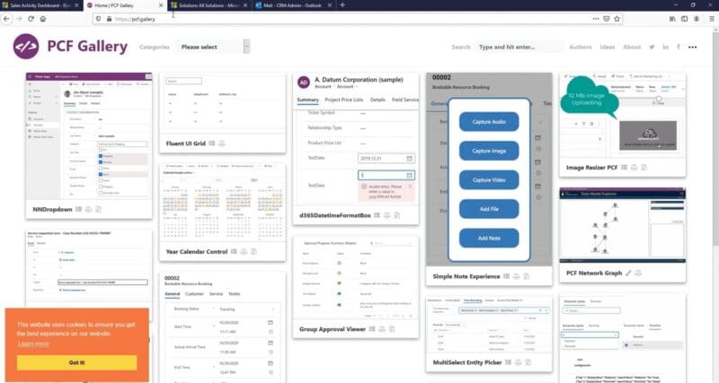Click first icon beside Fluent UI Grid title
This screenshot has width=719, height=383.
click(x=210, y=143)
